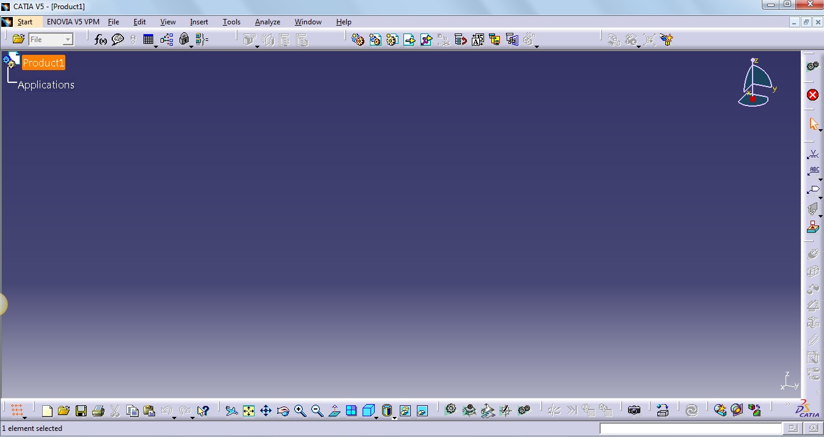Create a new document with New icon
The image size is (824, 437).
pyautogui.click(x=47, y=411)
